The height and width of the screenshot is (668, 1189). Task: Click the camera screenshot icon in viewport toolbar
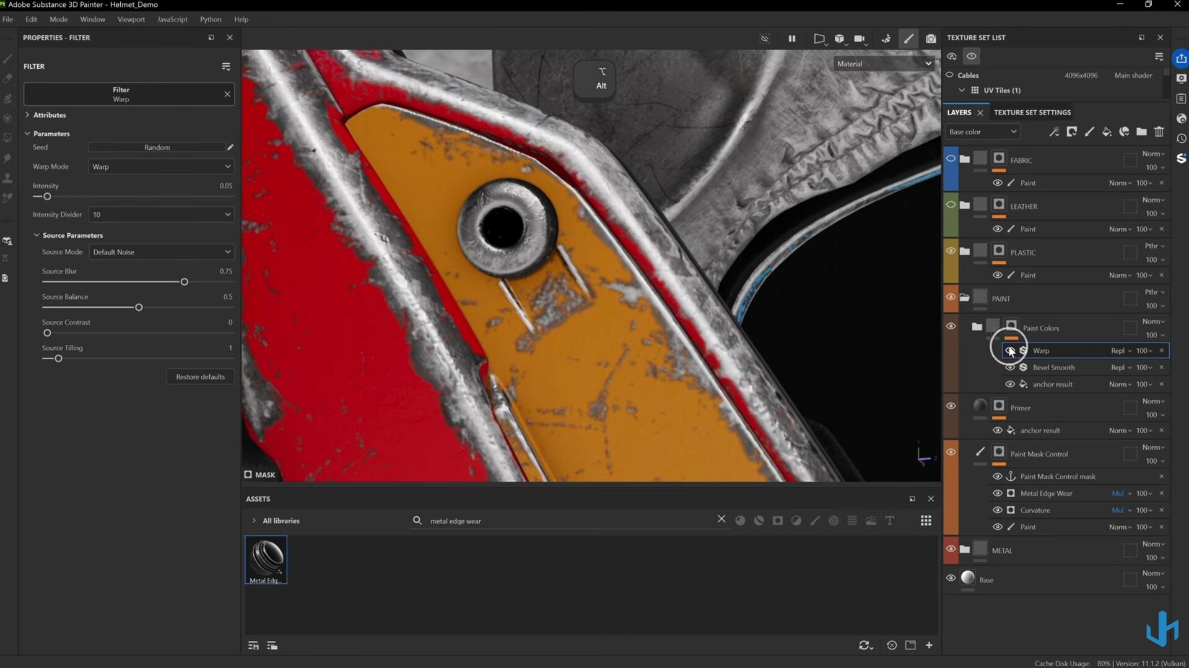point(930,38)
